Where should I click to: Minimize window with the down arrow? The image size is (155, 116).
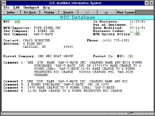point(147,3)
